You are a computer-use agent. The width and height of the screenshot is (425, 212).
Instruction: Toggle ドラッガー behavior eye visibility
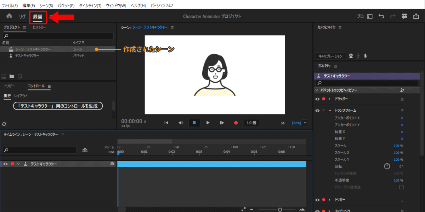click(x=317, y=99)
